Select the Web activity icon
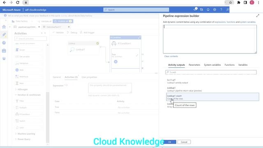The image size is (263, 148). (x=17, y=70)
